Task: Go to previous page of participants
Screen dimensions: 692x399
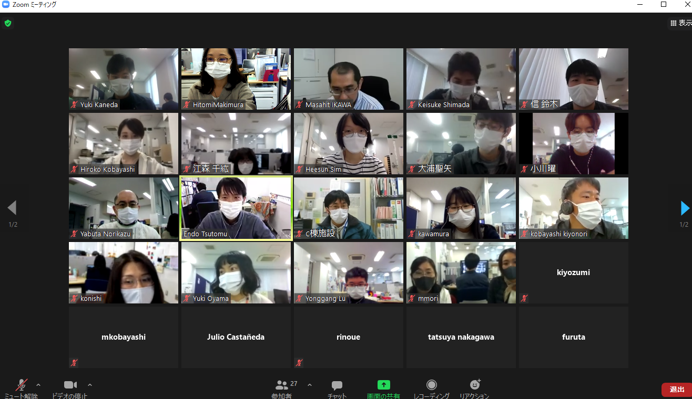Action: (x=12, y=208)
